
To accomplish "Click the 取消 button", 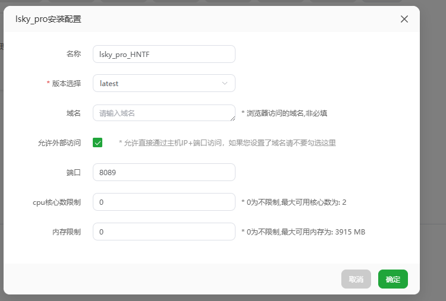I will tap(356, 279).
